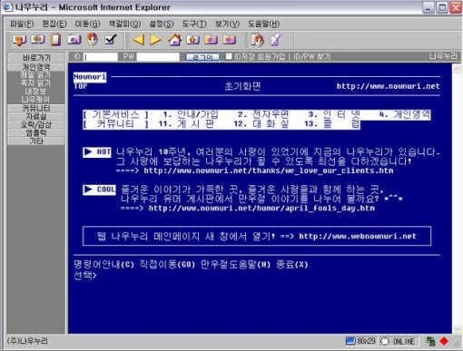Open the 파일(F) menu
Viewport: 463px width, 351px height.
(x=22, y=24)
